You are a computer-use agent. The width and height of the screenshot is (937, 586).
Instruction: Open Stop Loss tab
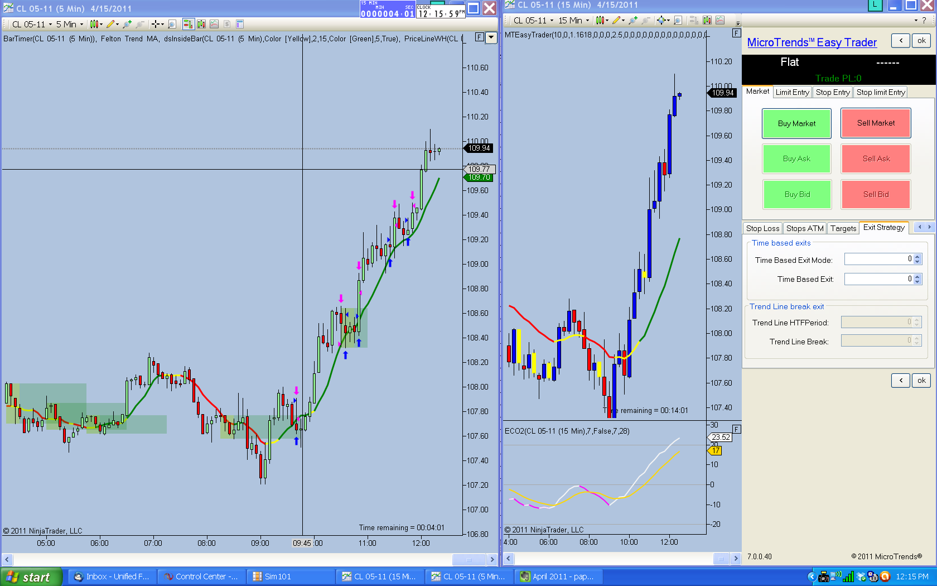(762, 228)
